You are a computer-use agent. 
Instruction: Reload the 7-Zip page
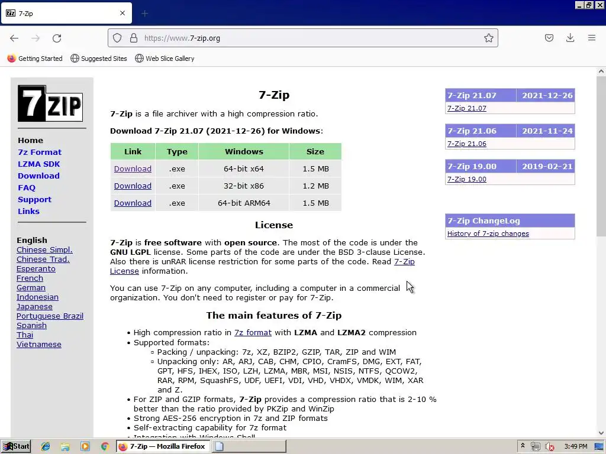pyautogui.click(x=57, y=38)
